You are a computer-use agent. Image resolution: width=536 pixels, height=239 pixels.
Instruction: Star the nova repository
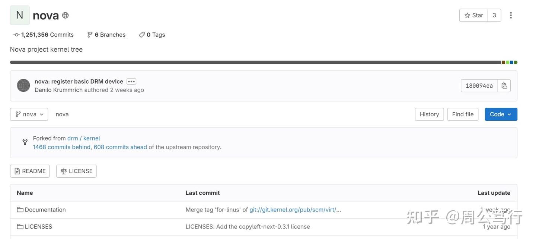pos(473,14)
